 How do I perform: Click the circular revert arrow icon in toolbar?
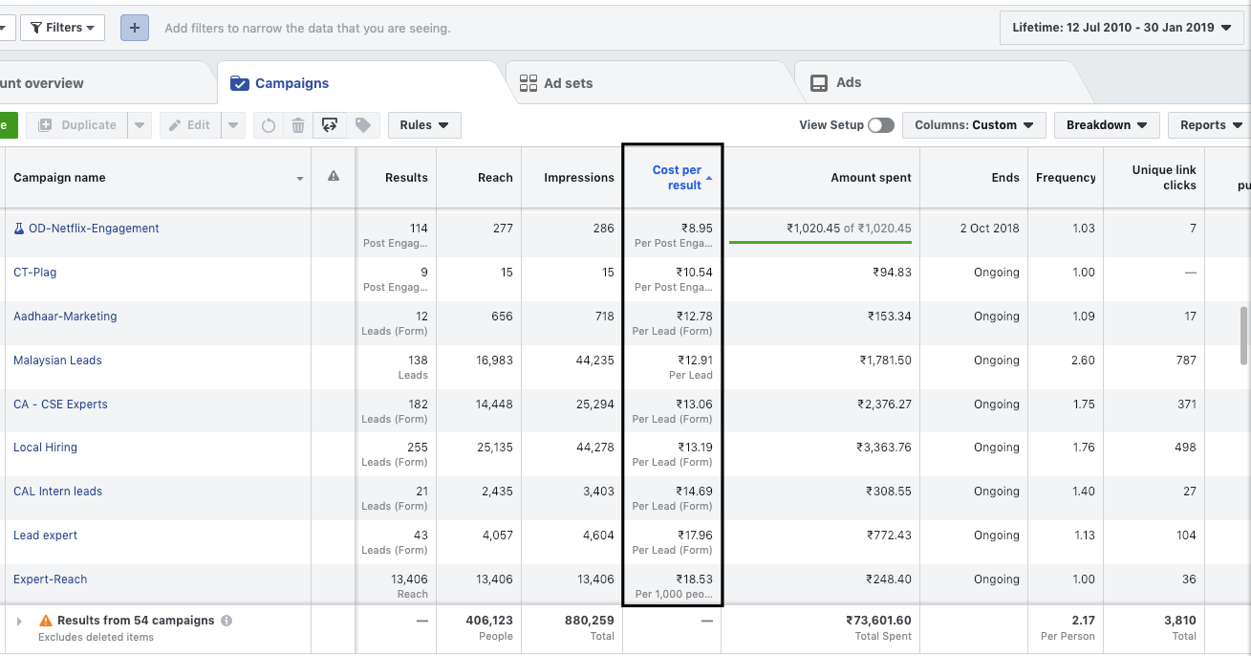(x=269, y=125)
